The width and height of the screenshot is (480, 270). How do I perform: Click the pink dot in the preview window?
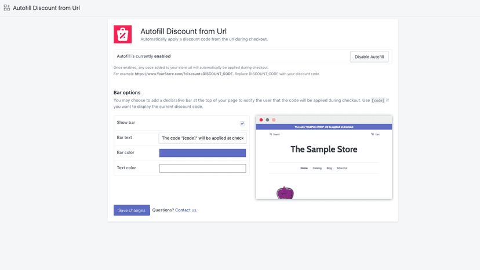(274, 120)
